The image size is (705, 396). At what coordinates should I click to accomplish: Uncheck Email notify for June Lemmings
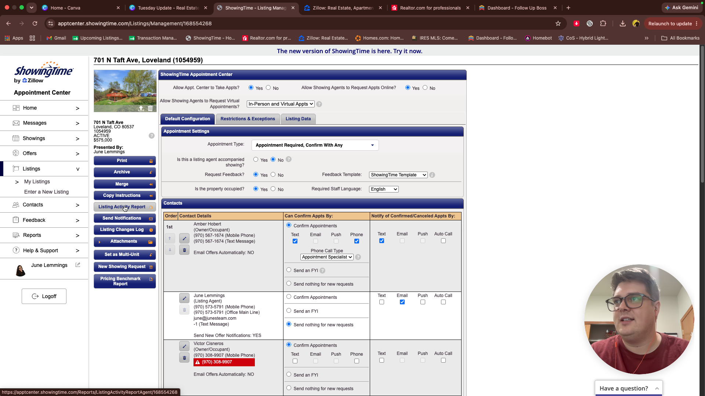[x=402, y=302]
